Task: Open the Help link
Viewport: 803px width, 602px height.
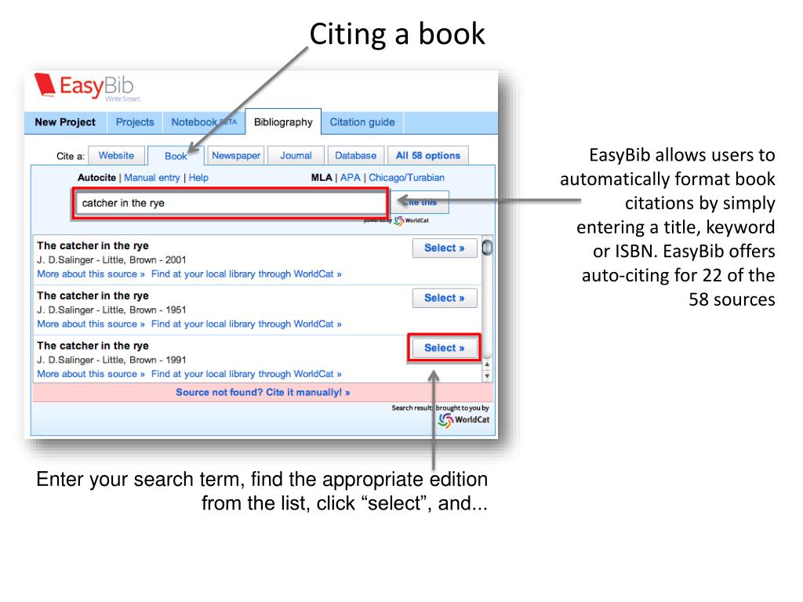Action: (198, 178)
